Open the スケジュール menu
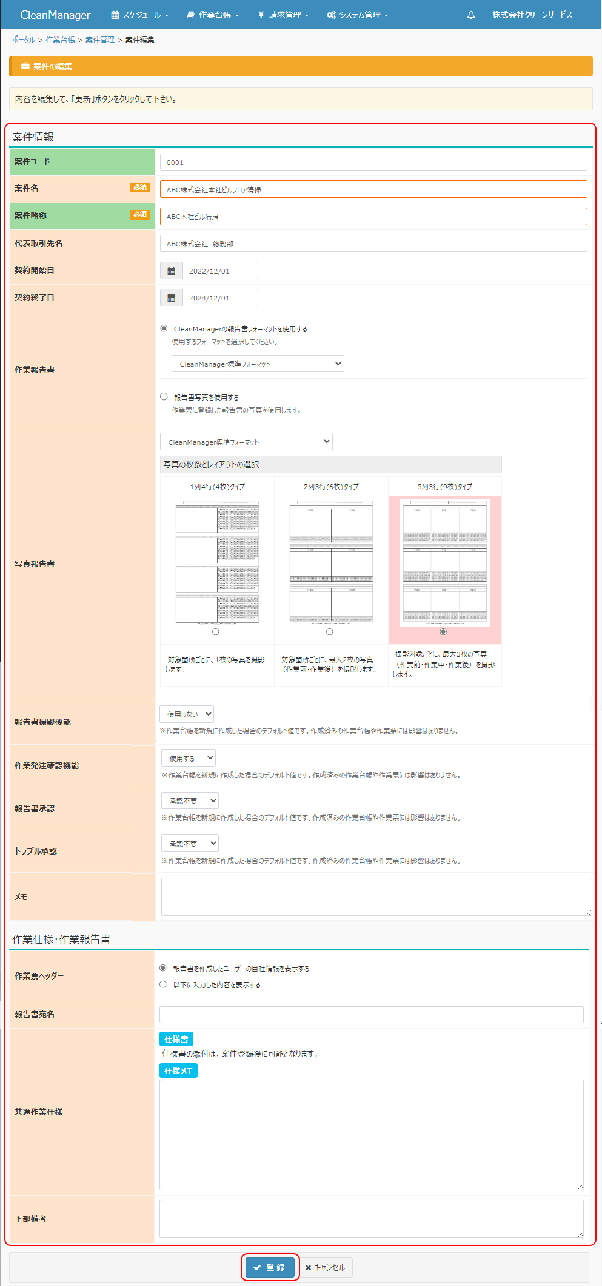 pos(140,15)
